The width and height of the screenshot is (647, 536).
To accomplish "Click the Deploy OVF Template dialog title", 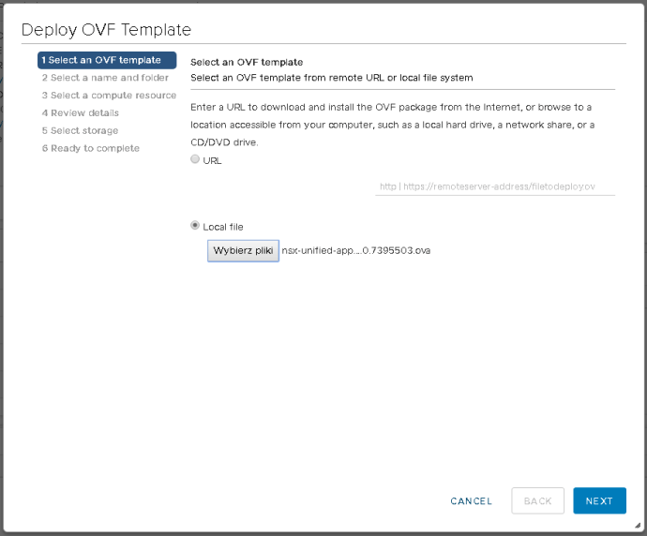I will [x=106, y=30].
